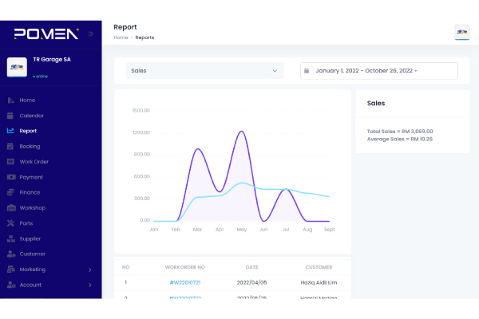Open Supplier in the sidebar

(x=30, y=239)
